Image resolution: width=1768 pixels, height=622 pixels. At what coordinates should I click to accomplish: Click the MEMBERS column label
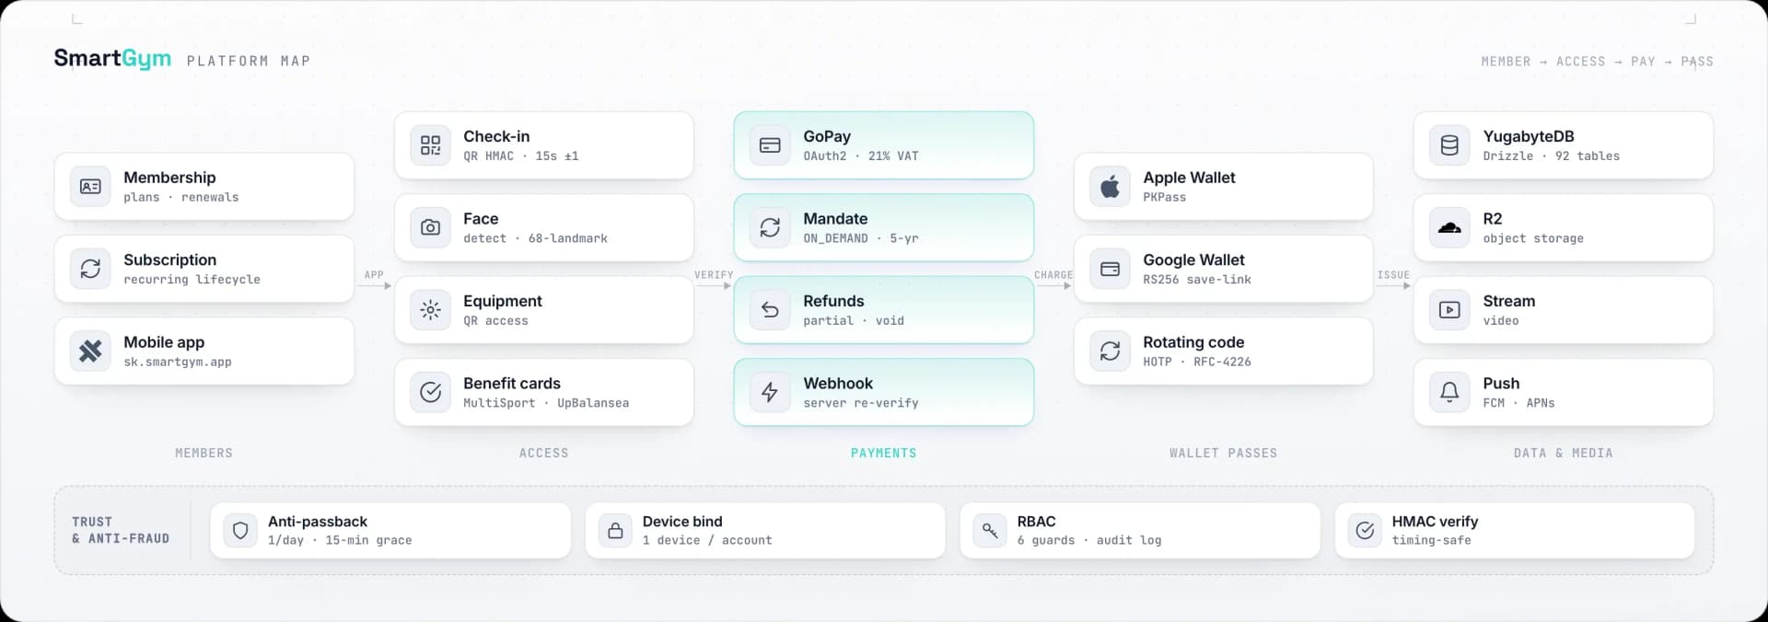click(204, 453)
